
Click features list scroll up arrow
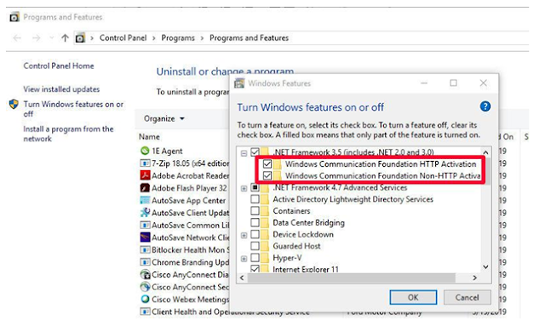[485, 152]
